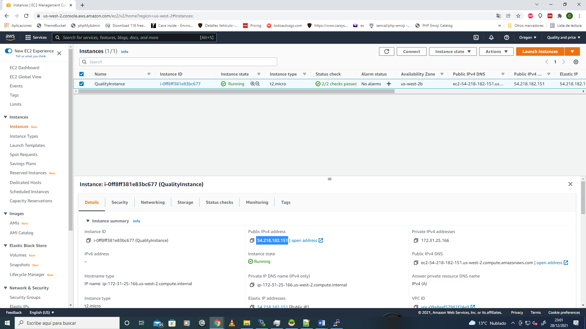Expand the Actions dropdown menu
The height and width of the screenshot is (329, 586).
click(x=496, y=51)
